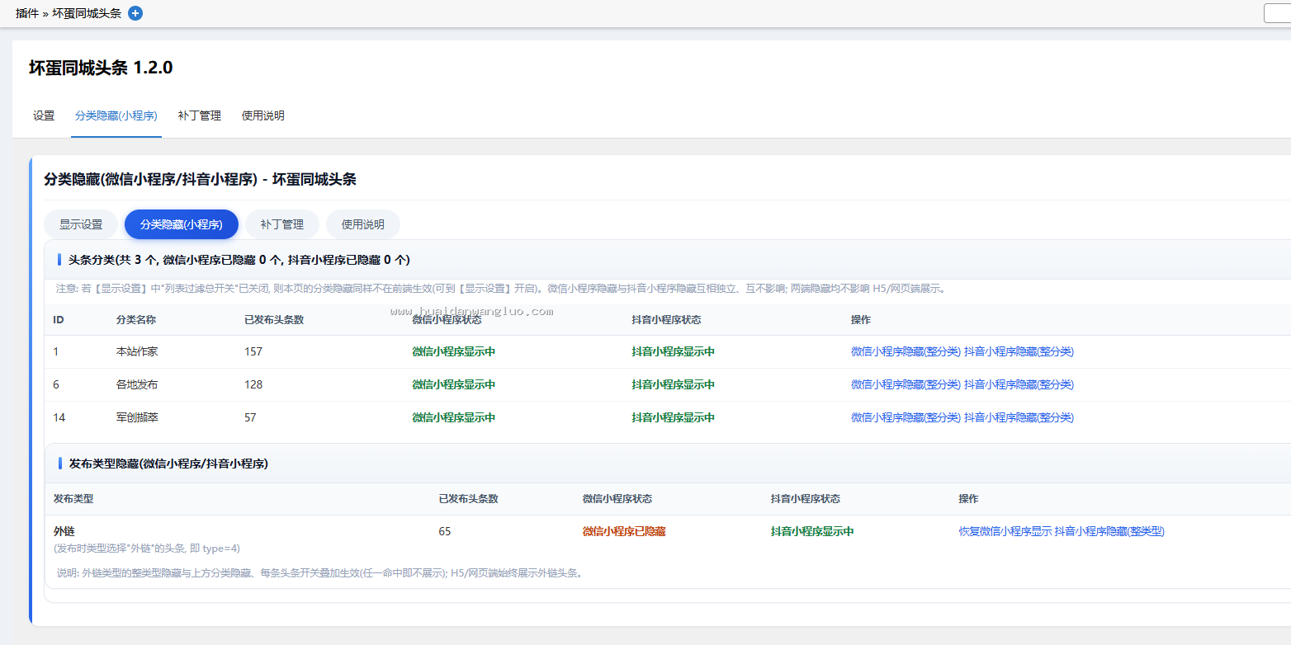Screen dimensions: 1291x645
Task: Click the 军创撷萃 category name
Action: [137, 417]
